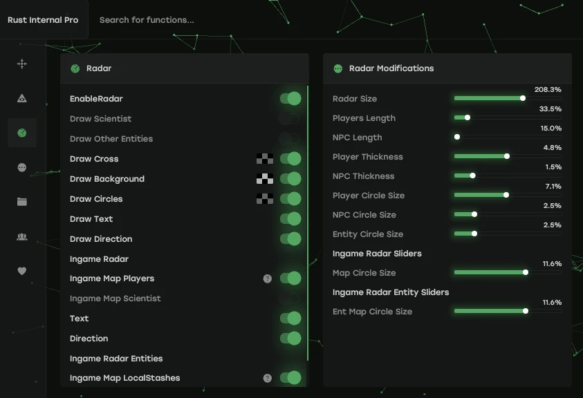Adjust the NPC Circle Size slider
583x398 pixels.
(x=508, y=214)
